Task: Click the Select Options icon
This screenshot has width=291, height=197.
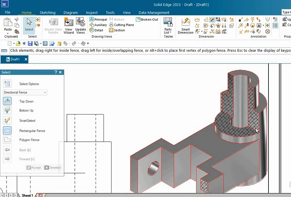Action: click(x=7, y=84)
